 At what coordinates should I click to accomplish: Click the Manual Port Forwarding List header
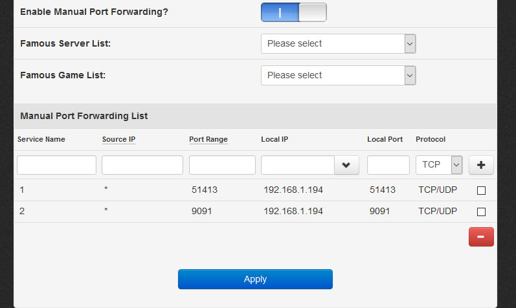click(x=84, y=116)
